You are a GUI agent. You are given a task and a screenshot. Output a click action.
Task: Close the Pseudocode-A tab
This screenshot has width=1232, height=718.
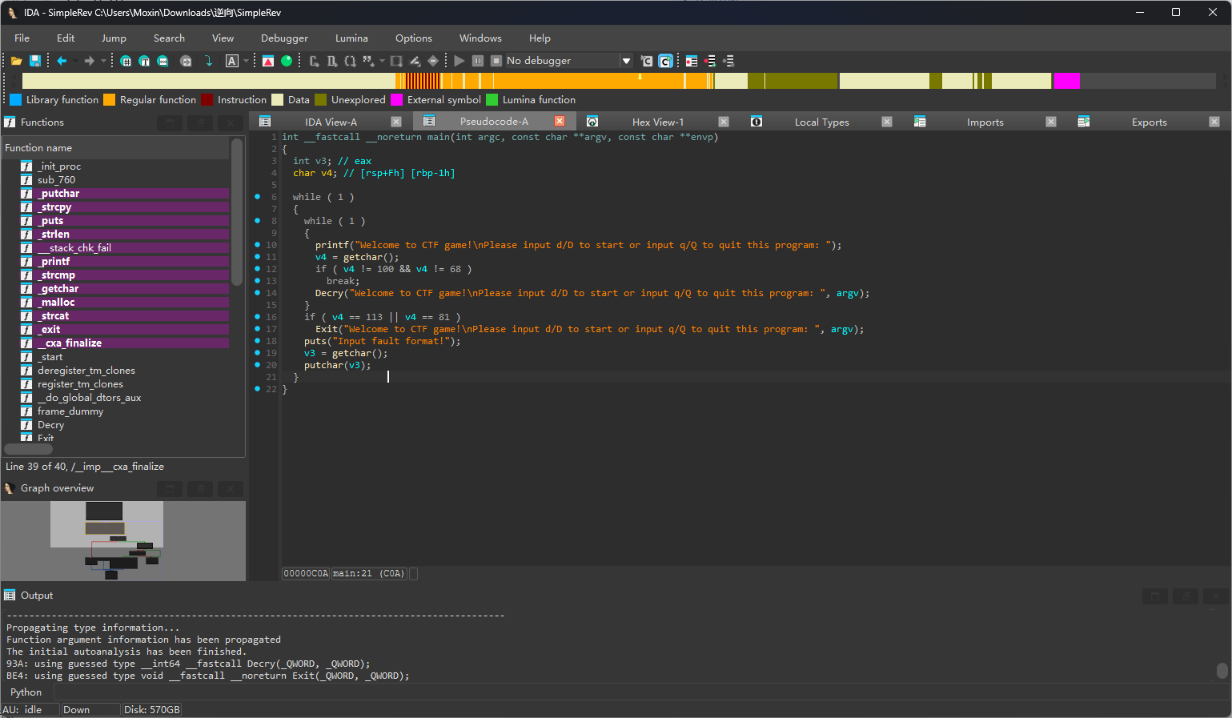[560, 121]
